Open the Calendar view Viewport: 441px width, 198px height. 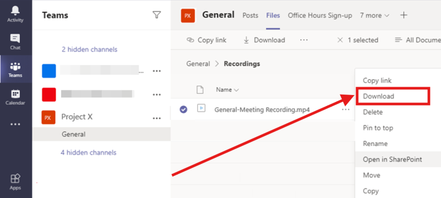pyautogui.click(x=15, y=97)
